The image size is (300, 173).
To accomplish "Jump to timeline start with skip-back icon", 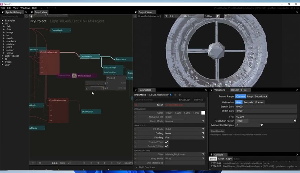I will (84, 163).
